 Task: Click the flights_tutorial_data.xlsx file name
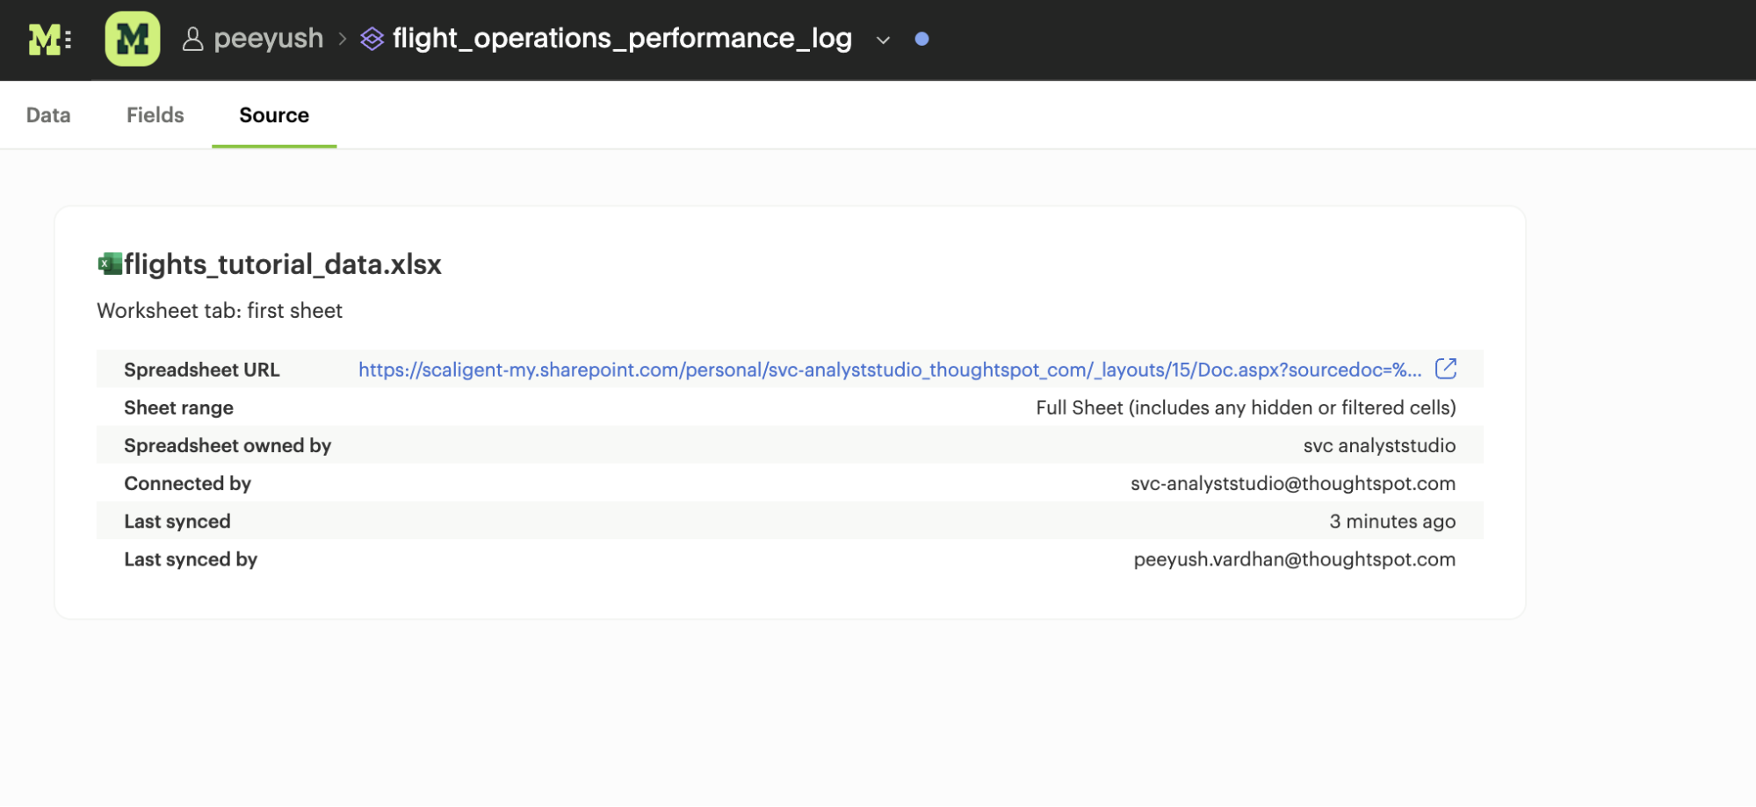(x=282, y=264)
